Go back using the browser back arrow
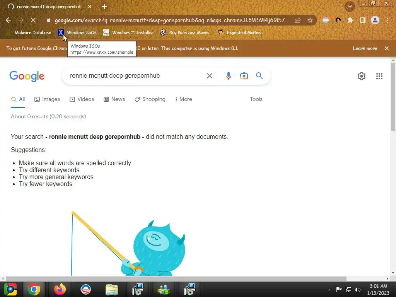The image size is (396, 297). 9,20
